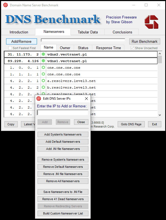This screenshot has width=166, height=220.
Task: Click the Latest Version button
Action: [x=28, y=124]
